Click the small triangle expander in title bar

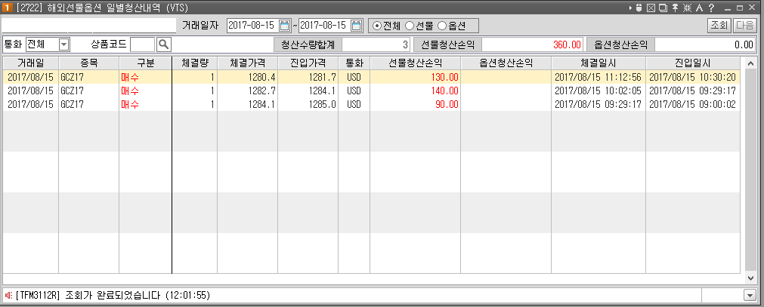tap(629, 8)
